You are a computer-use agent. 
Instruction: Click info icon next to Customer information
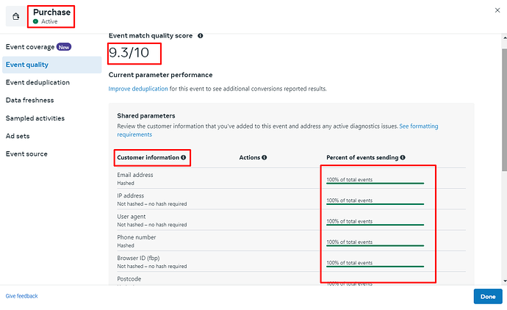183,157
